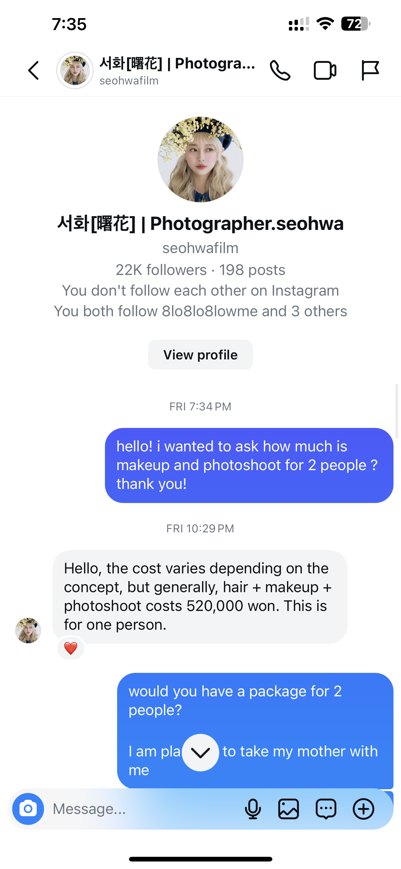Viewport: 401px width, 869px height.
Task: Tap the sender avatar beside the reply
Action: 28,630
